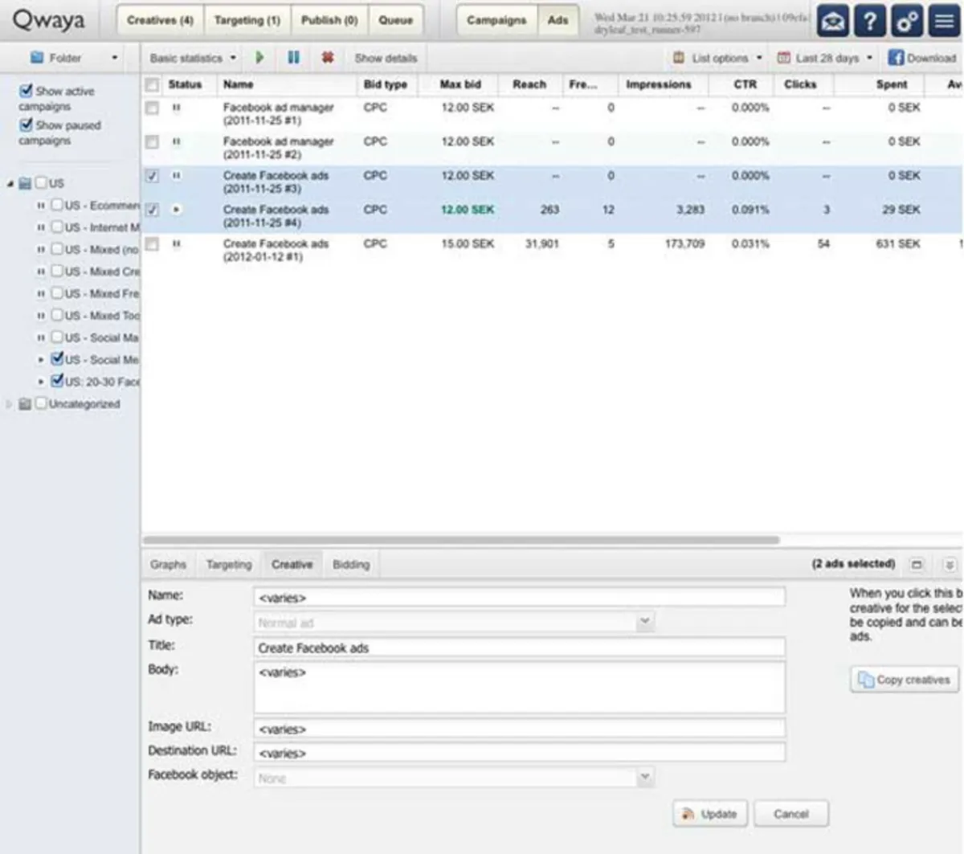This screenshot has width=964, height=854.
Task: Open help via question mark icon
Action: 869,22
